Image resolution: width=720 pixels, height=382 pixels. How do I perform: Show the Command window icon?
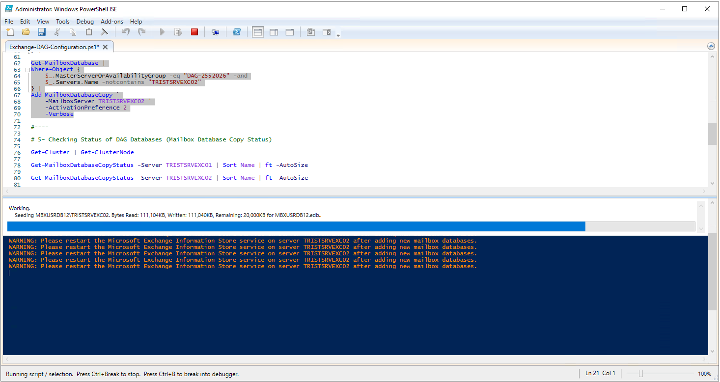[310, 32]
